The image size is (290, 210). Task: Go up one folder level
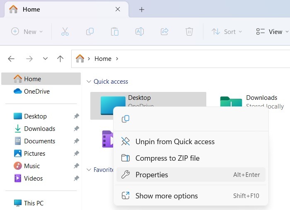point(60,59)
